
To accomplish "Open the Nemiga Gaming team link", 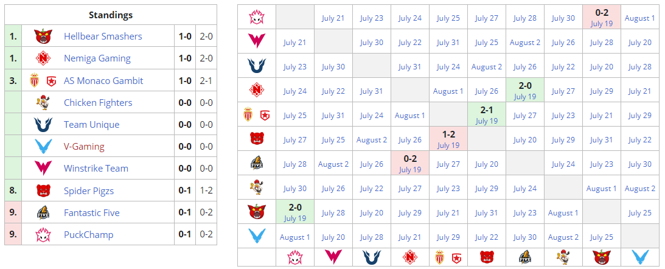I will tap(97, 58).
